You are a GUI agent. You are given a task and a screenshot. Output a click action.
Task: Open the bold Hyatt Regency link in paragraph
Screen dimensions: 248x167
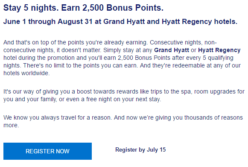click(x=219, y=50)
